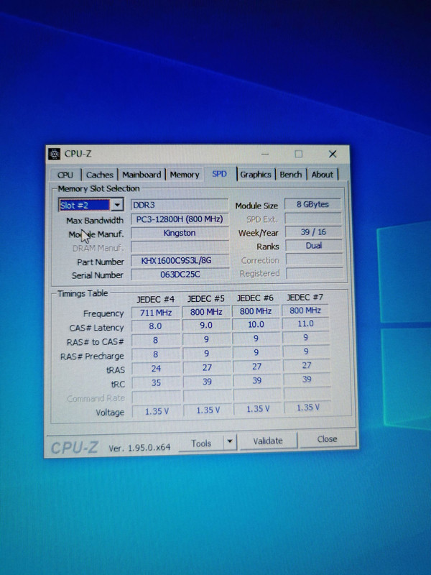Minimize the CPU-Z window
The height and width of the screenshot is (575, 431).
tap(265, 154)
